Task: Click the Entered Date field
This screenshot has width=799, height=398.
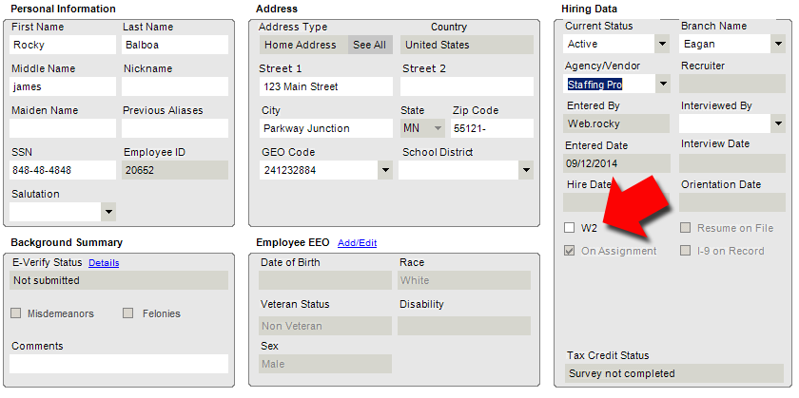Action: click(x=616, y=163)
